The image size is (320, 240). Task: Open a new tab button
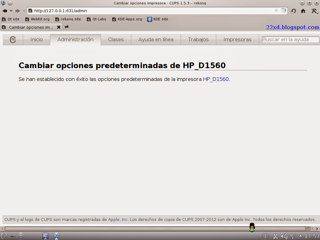67,27
